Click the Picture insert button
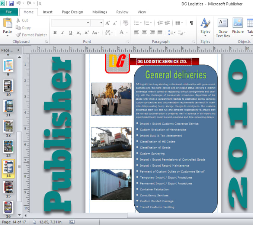 coord(238,26)
